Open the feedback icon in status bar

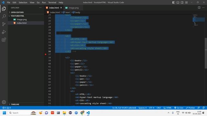(199, 108)
